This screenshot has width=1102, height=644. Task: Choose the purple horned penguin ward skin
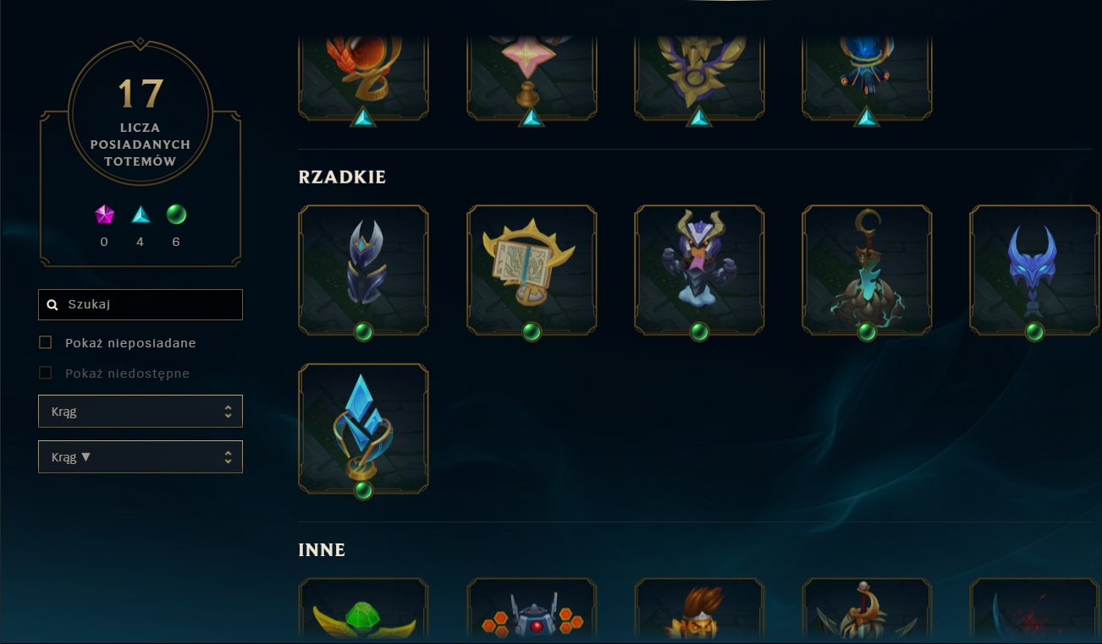[x=699, y=270]
